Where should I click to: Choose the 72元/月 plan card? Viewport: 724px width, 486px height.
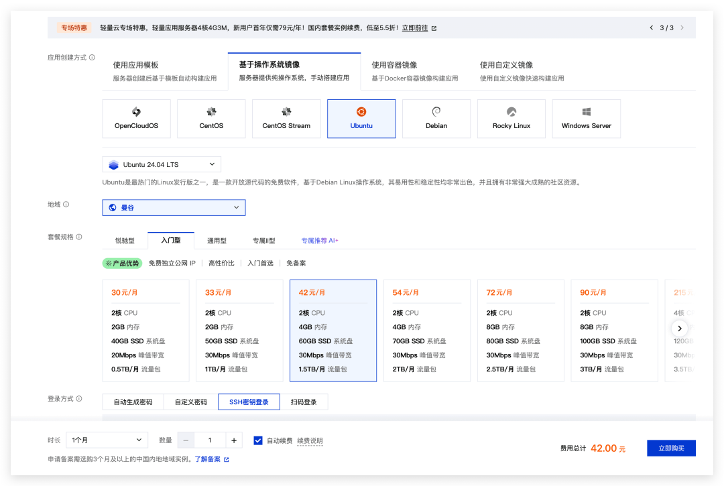[520, 330]
